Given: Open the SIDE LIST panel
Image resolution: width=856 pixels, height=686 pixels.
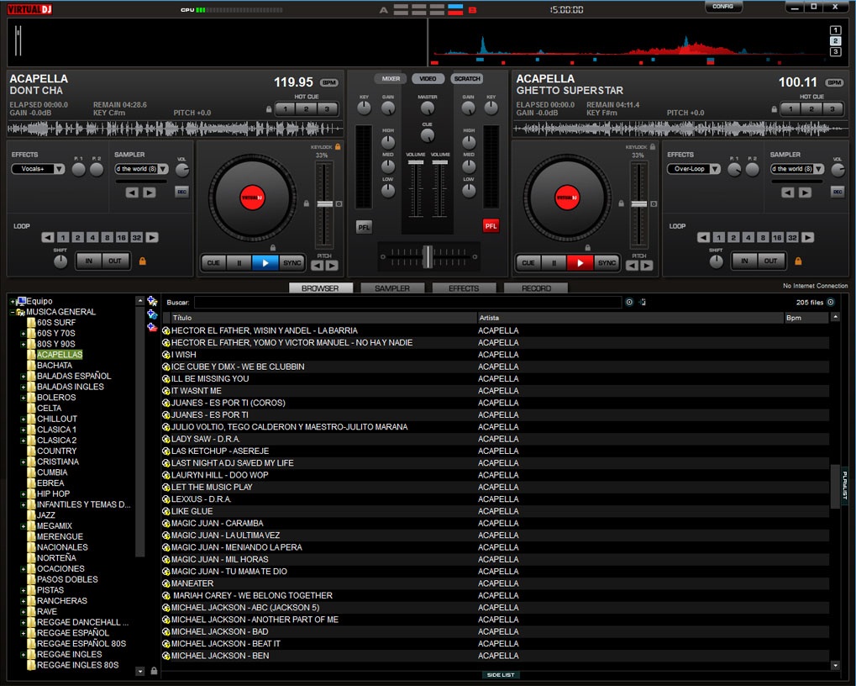Looking at the screenshot, I should [500, 675].
